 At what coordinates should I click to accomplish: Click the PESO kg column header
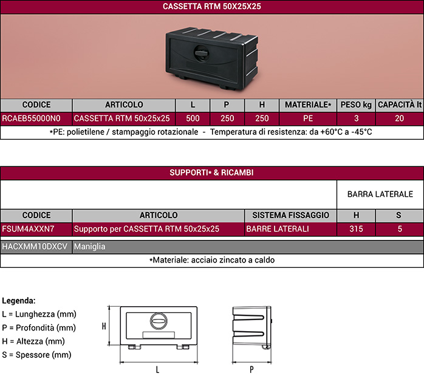pos(356,105)
